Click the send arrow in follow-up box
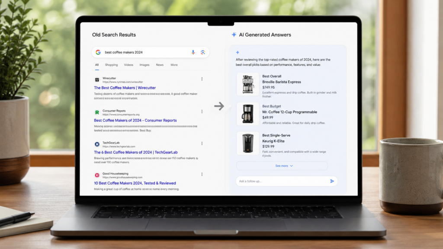443x249 pixels. tap(332, 181)
